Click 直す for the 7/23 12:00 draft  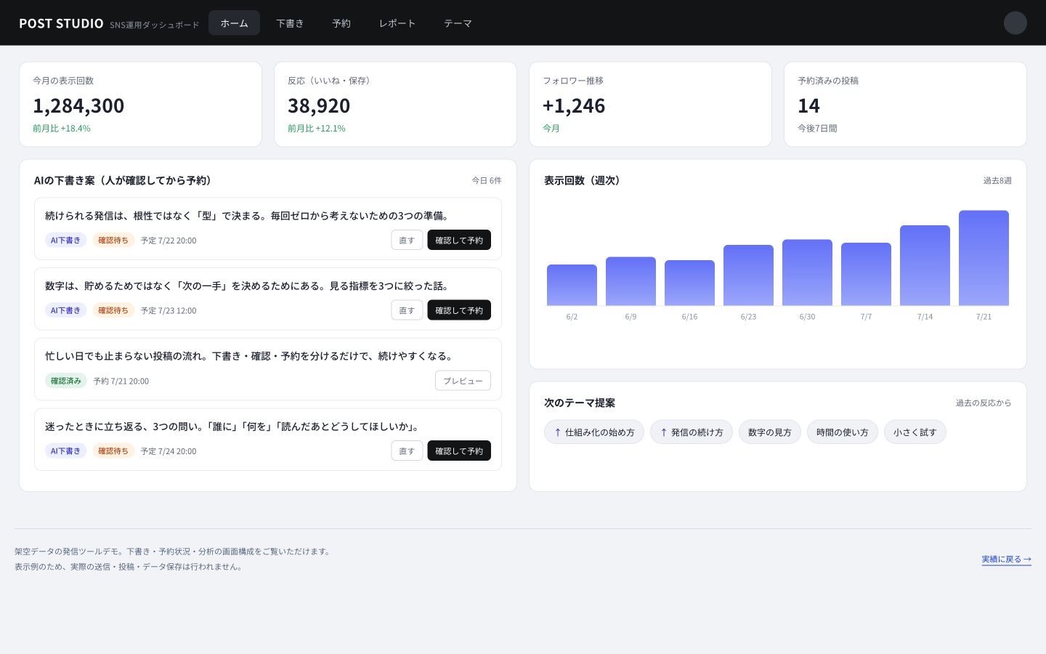407,310
